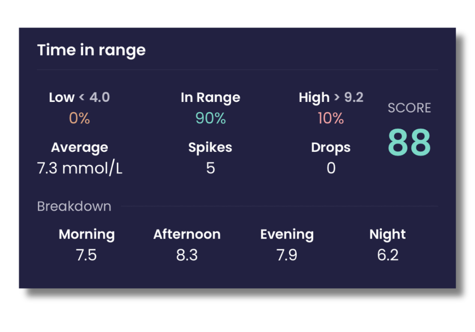Screen dimensions: 475x332
Task: Click the Night value 6.2
Action: (x=388, y=255)
